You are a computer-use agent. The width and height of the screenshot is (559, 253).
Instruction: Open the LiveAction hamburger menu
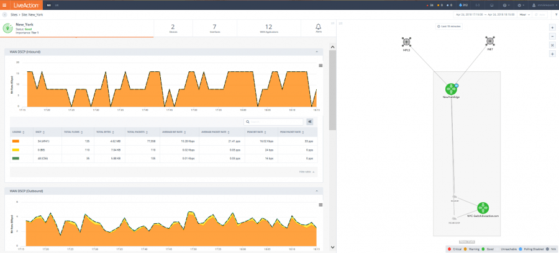(x=6, y=4)
